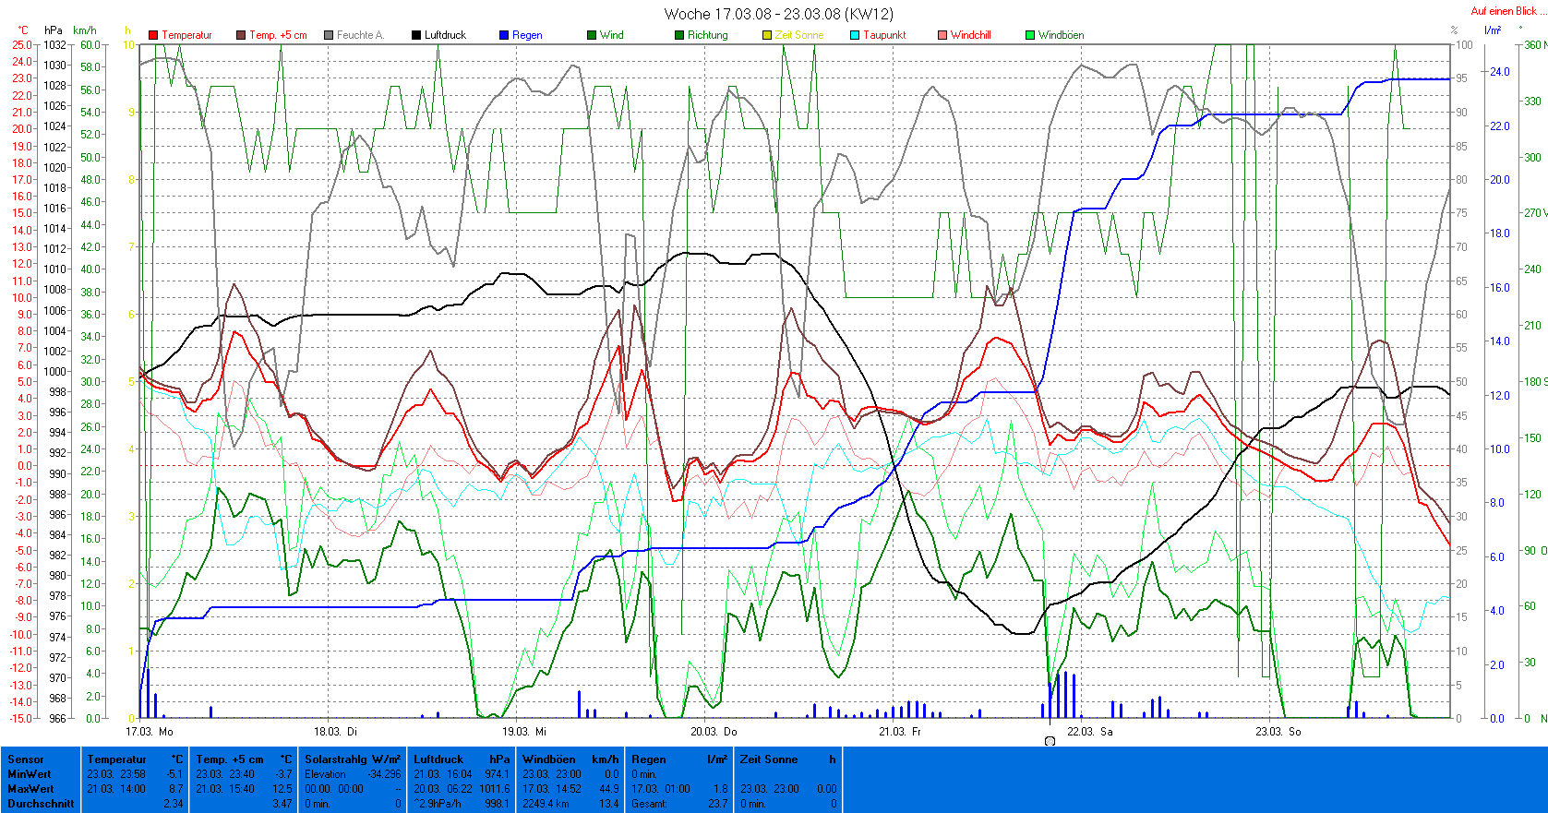Click the Luftdruck hPa table header

click(461, 759)
